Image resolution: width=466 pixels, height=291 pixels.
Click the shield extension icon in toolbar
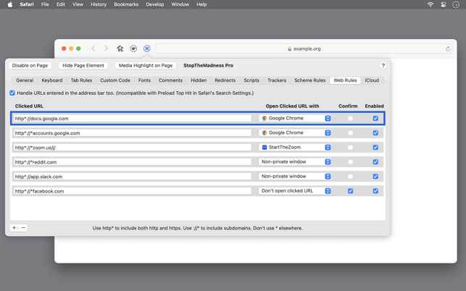133,48
